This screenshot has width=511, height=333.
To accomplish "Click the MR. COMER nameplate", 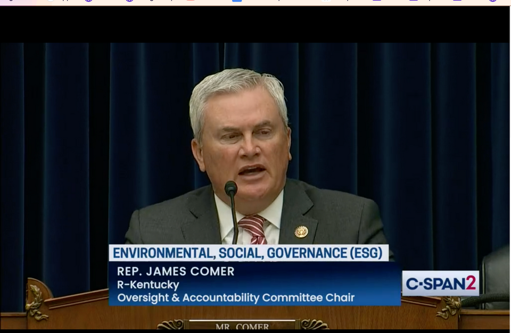I will [x=242, y=326].
